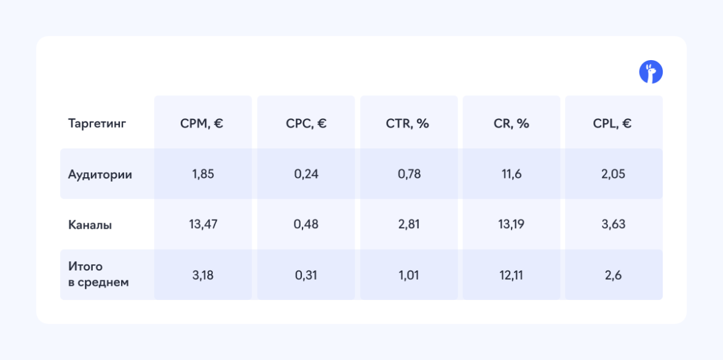Click the blue llama logo icon
The image size is (723, 360).
[x=651, y=72]
